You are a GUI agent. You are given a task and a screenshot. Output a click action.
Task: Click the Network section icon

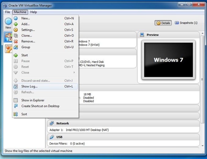pos(52,123)
